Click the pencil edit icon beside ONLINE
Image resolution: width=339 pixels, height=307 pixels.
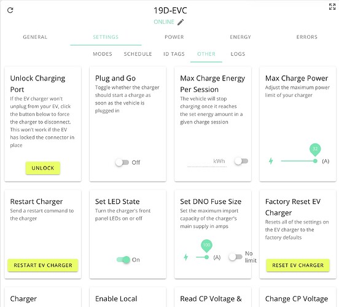coord(181,22)
